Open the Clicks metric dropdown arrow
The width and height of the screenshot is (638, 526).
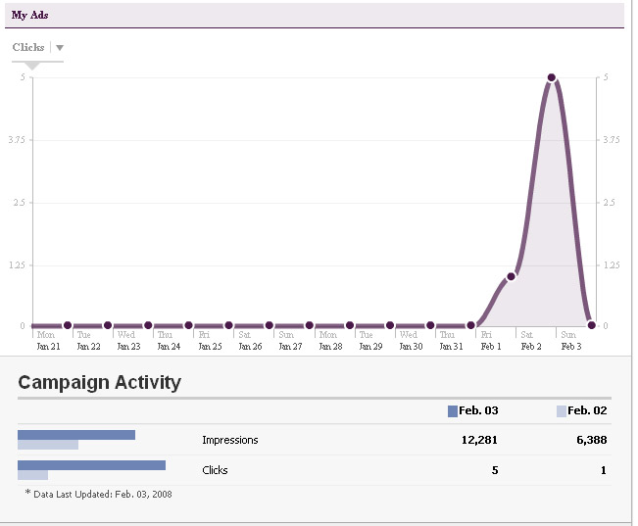pos(60,48)
